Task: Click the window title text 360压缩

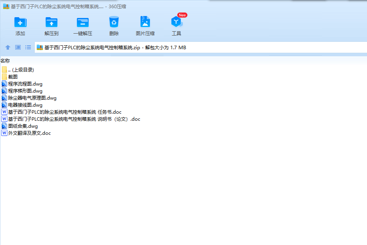Action: [117, 7]
